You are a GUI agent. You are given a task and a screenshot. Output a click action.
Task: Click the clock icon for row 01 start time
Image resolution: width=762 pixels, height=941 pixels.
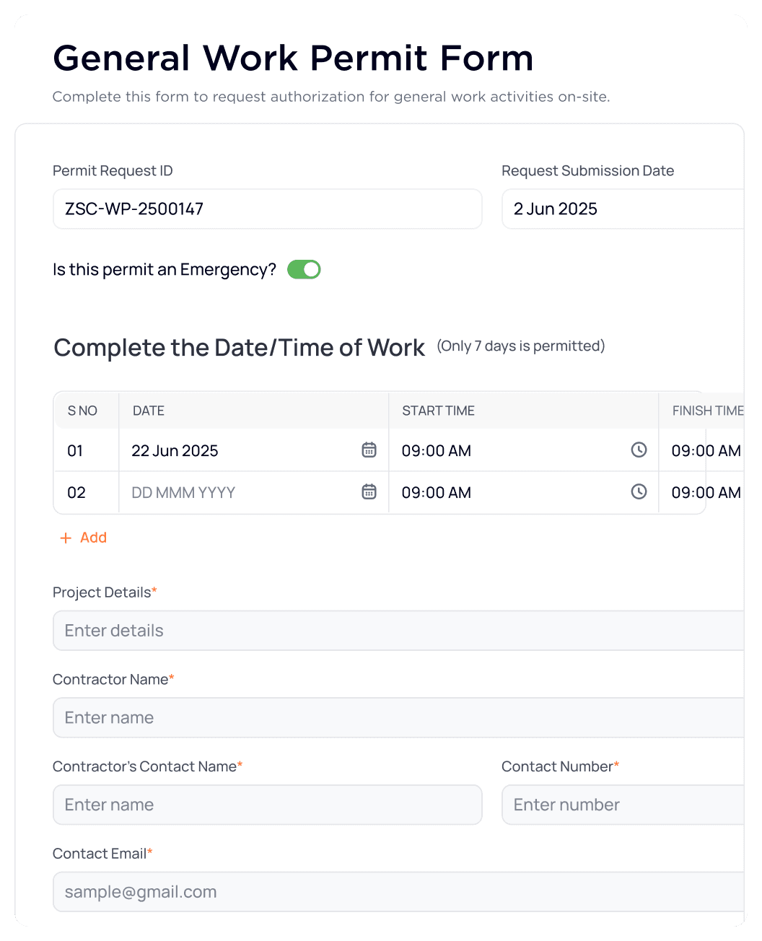coord(639,450)
